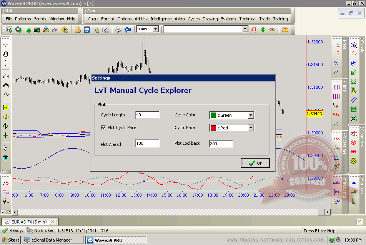
Task: Select the percent tool in Price panel
Action: coord(336,63)
